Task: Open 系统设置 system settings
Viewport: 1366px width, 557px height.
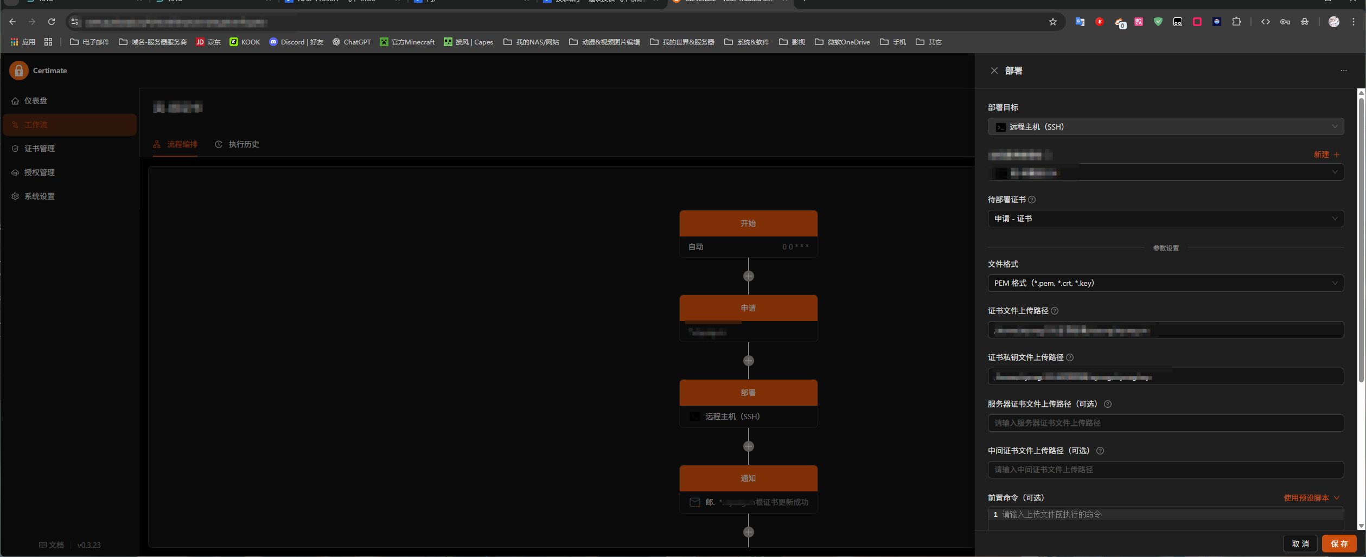Action: point(69,196)
